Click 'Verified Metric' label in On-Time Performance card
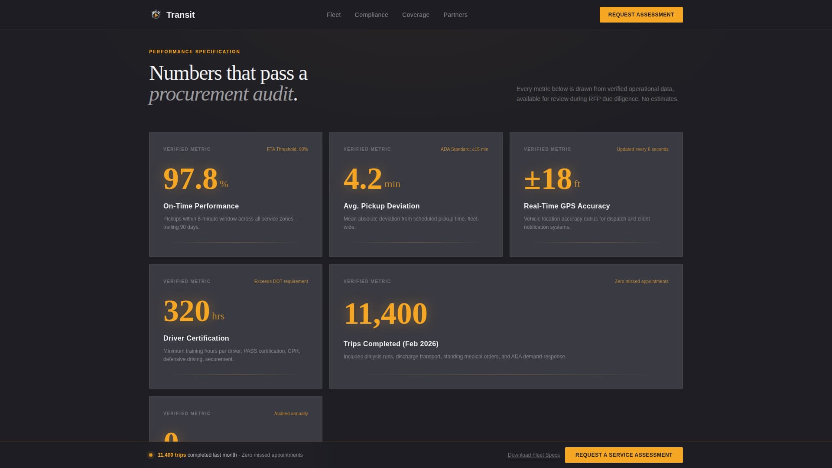832x468 pixels. click(187, 149)
